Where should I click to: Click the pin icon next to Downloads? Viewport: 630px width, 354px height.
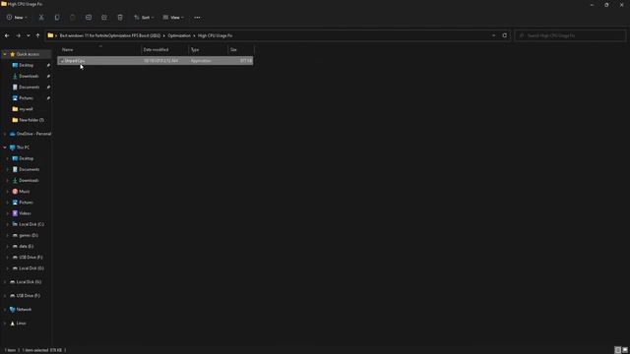click(x=48, y=76)
